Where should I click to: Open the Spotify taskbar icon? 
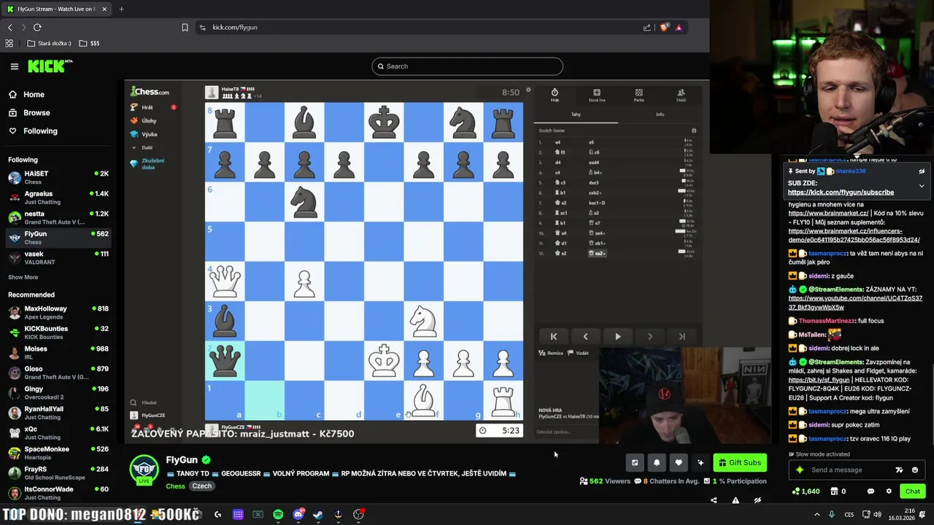tap(278, 515)
